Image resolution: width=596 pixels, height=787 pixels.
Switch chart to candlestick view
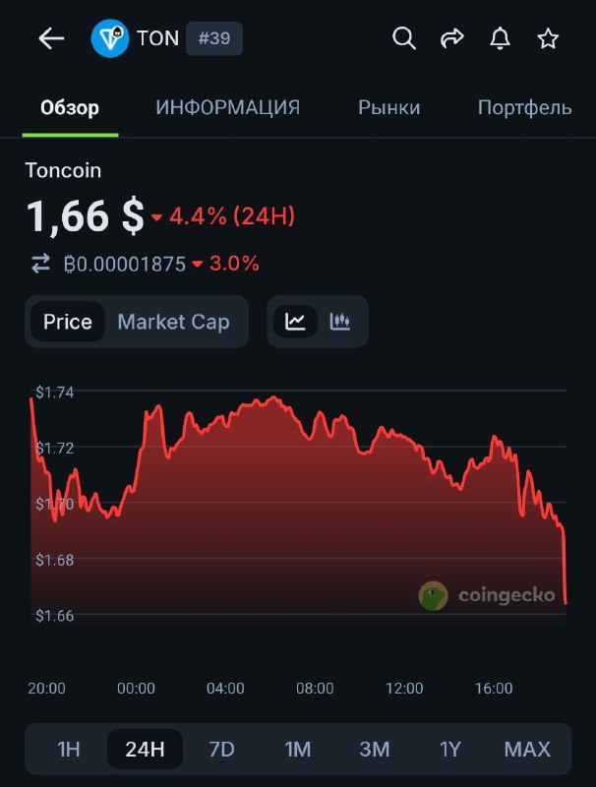pos(339,321)
